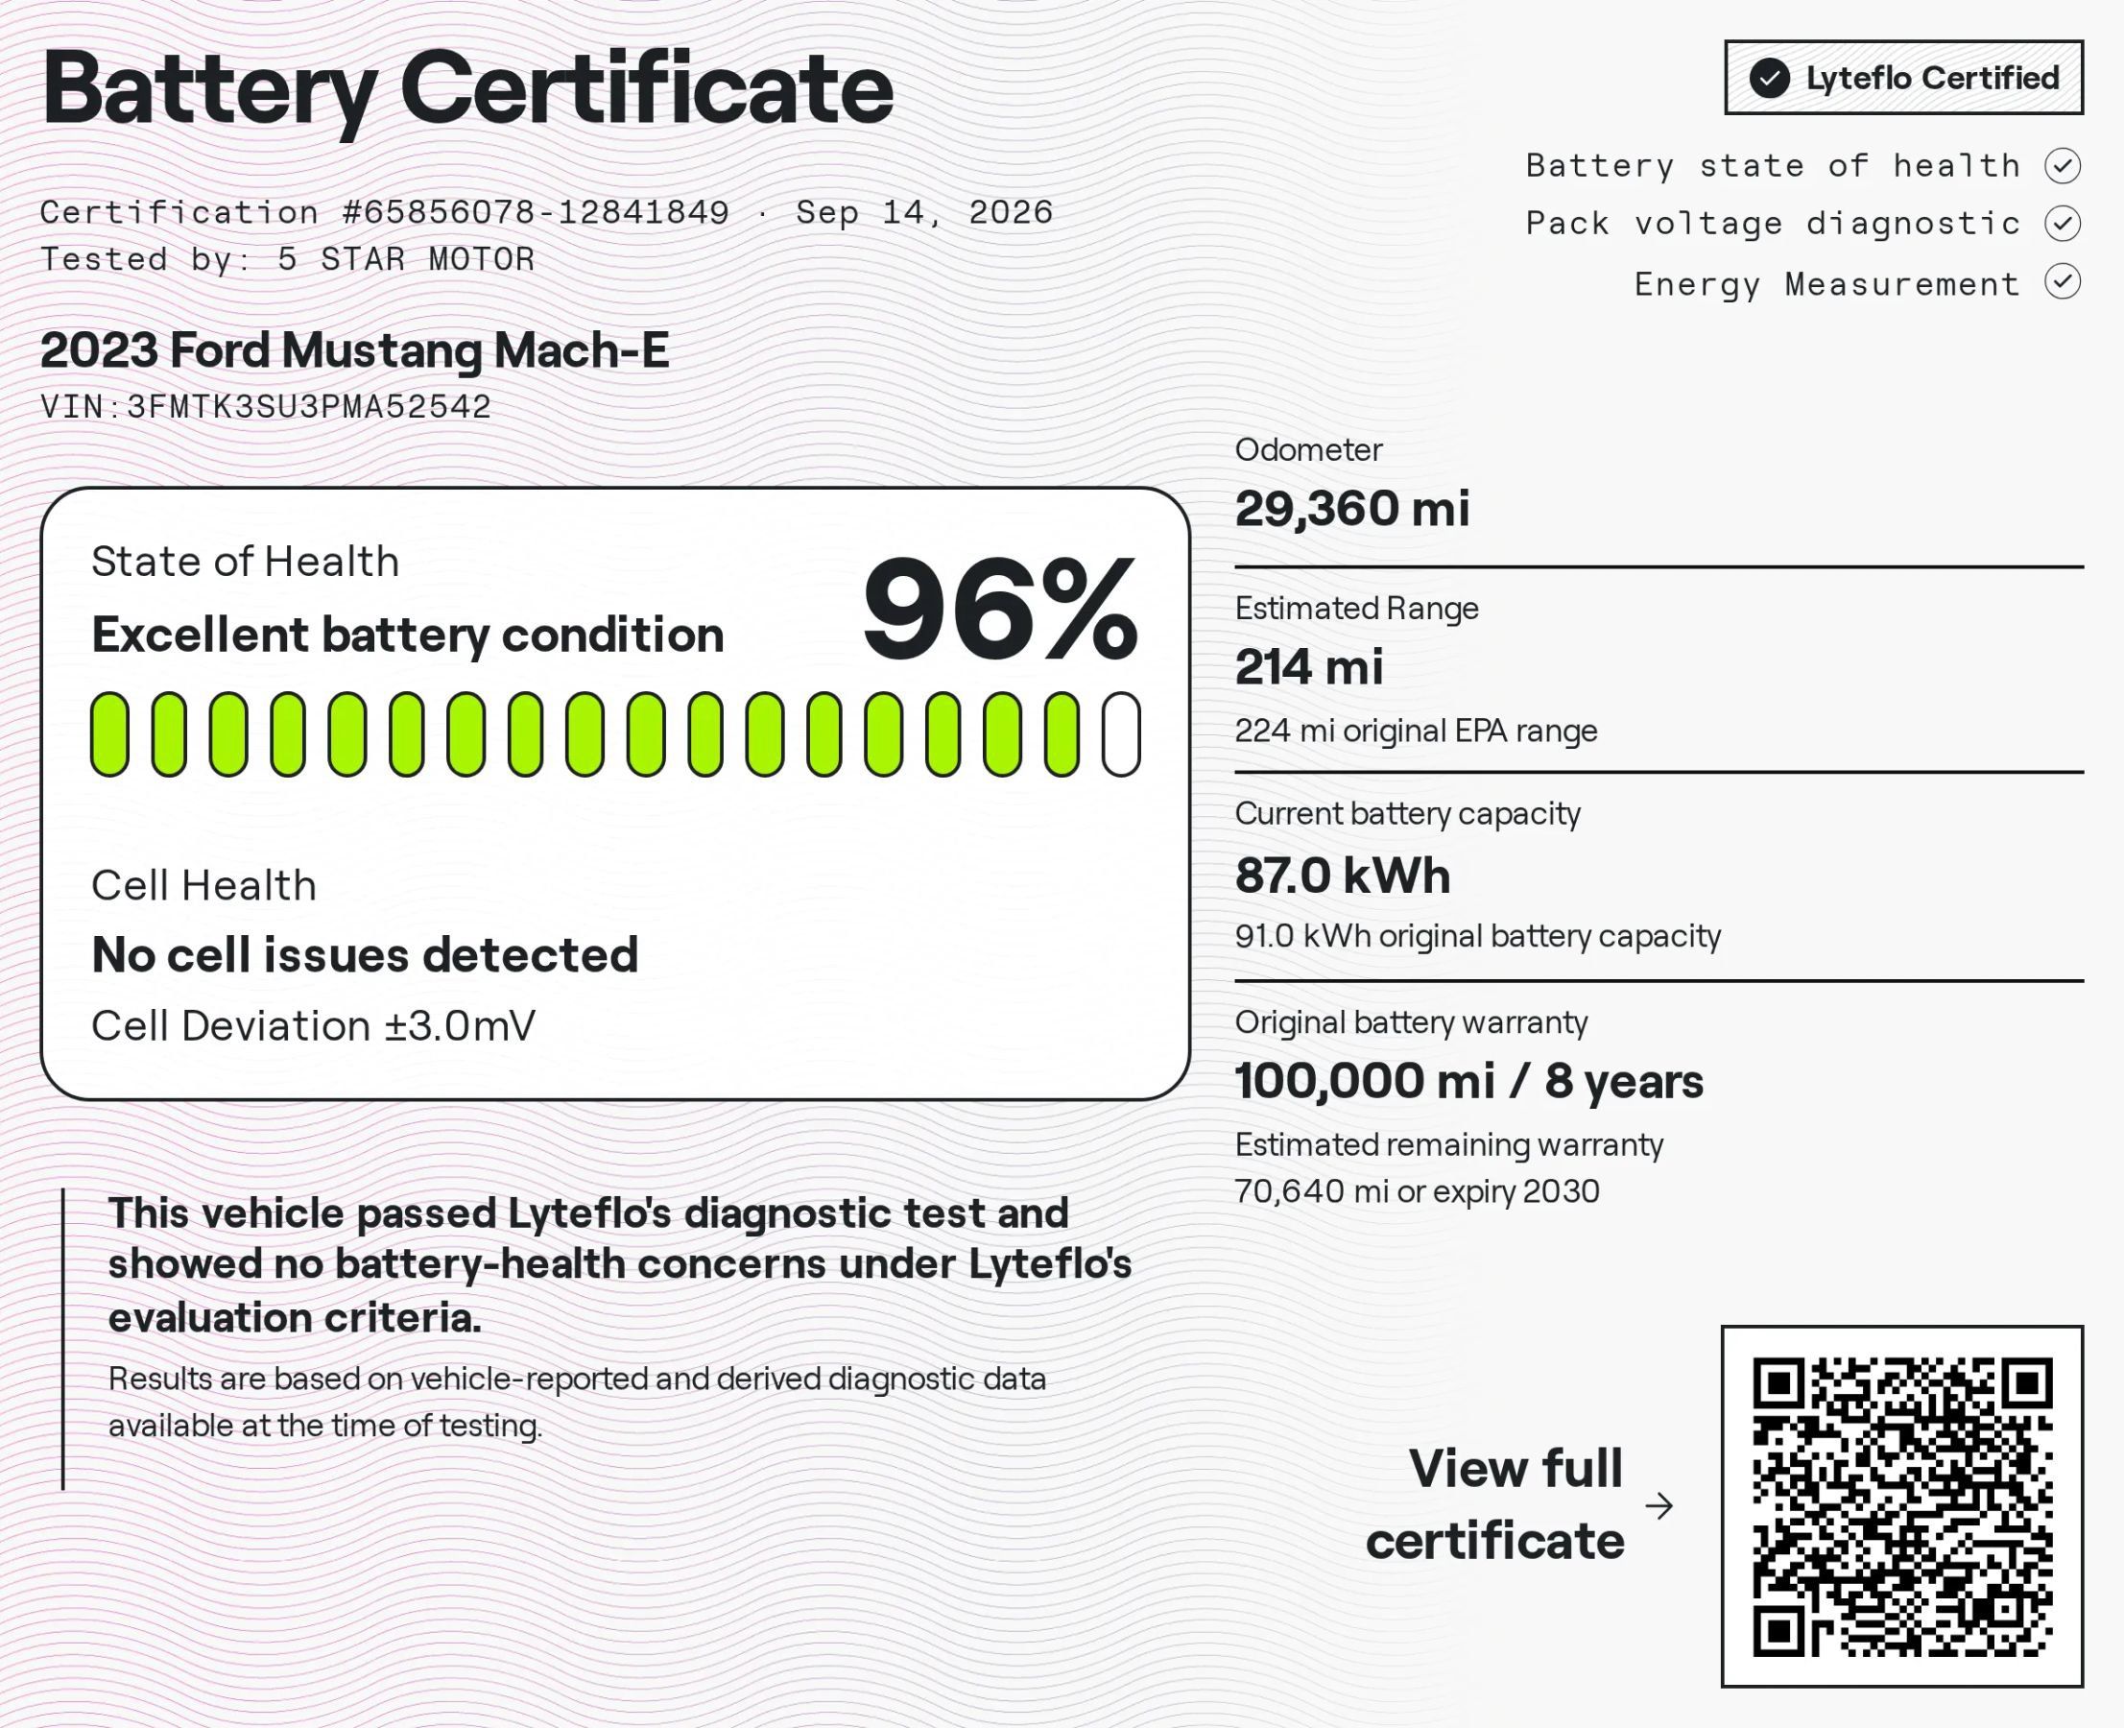Click "Tested by: 5 STAR MOTOR" line

click(x=288, y=259)
